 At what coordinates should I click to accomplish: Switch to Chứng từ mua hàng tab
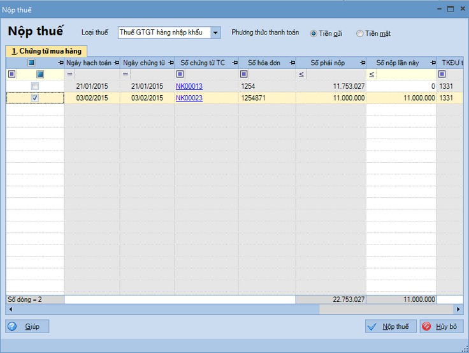coord(47,51)
